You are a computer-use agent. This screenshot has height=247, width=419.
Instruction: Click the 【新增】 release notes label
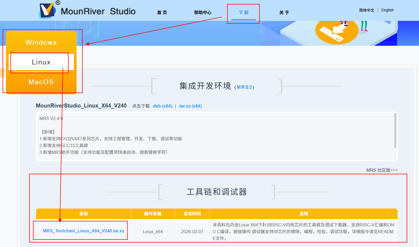coord(48,132)
